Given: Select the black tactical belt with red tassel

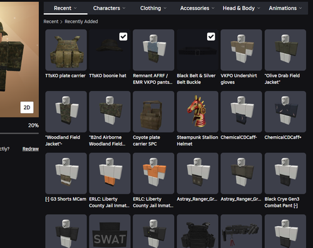Looking at the screenshot, I should coord(241,231).
